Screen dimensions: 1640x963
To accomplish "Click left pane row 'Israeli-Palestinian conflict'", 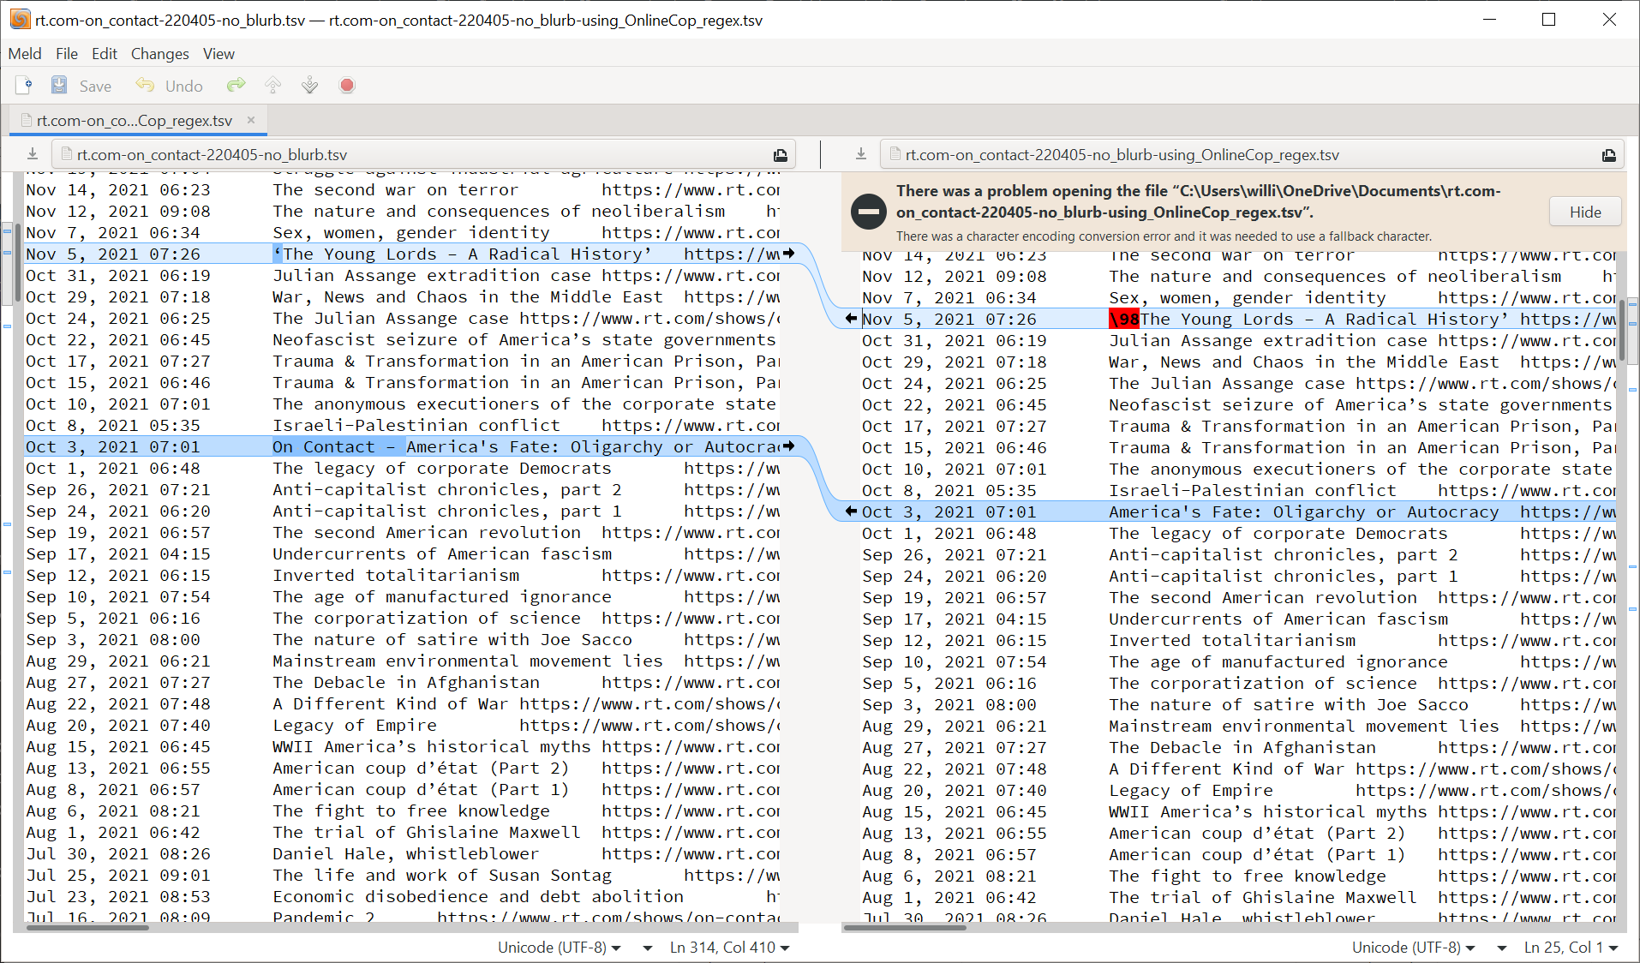I will [x=403, y=425].
